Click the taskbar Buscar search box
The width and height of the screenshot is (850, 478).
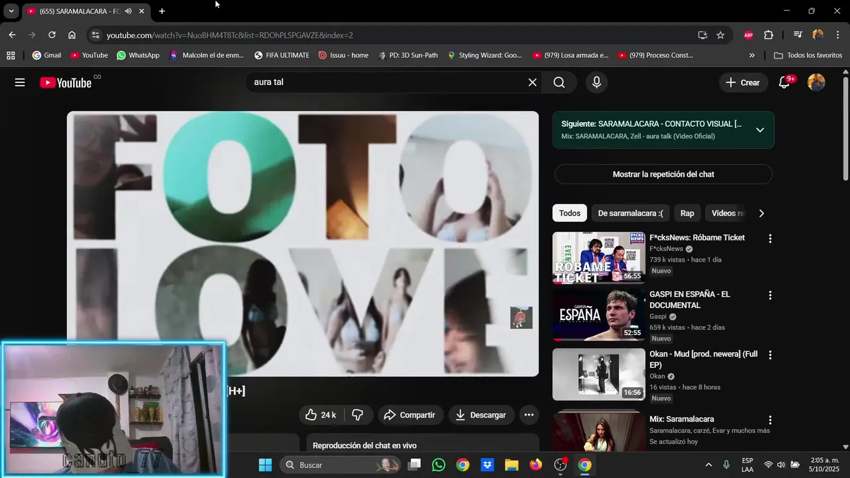coord(340,465)
